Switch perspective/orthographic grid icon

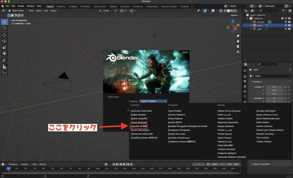click(x=238, y=52)
